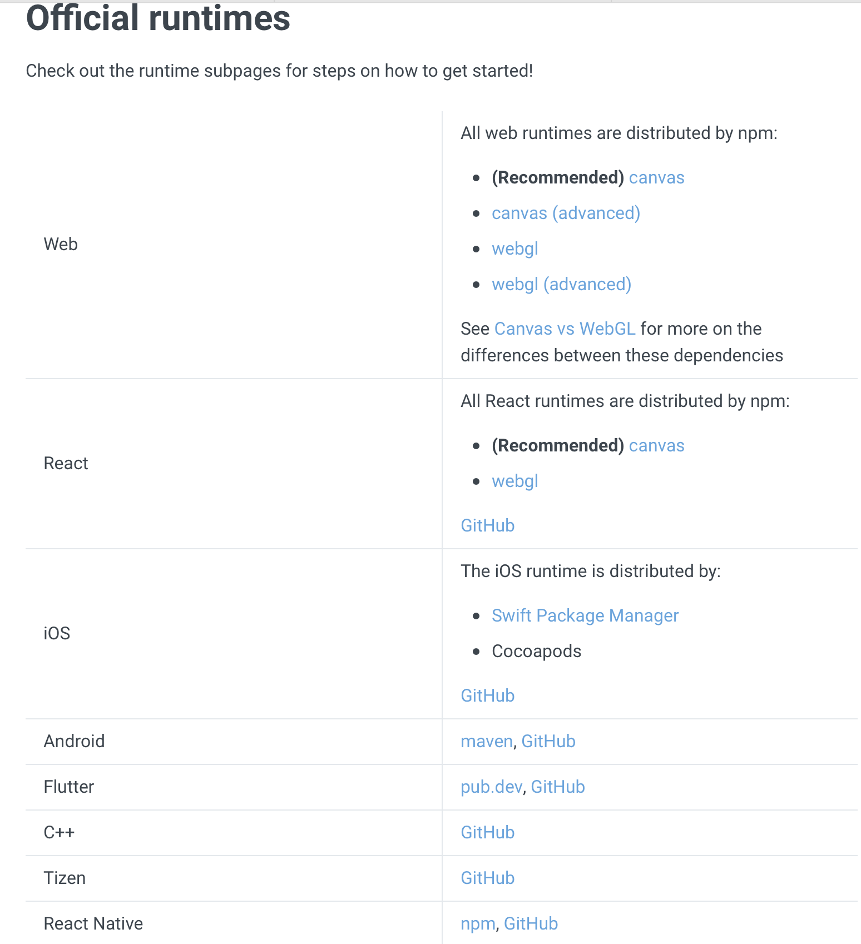Visit the iOS runtime GitHub link
The height and width of the screenshot is (944, 861).
[x=488, y=695]
